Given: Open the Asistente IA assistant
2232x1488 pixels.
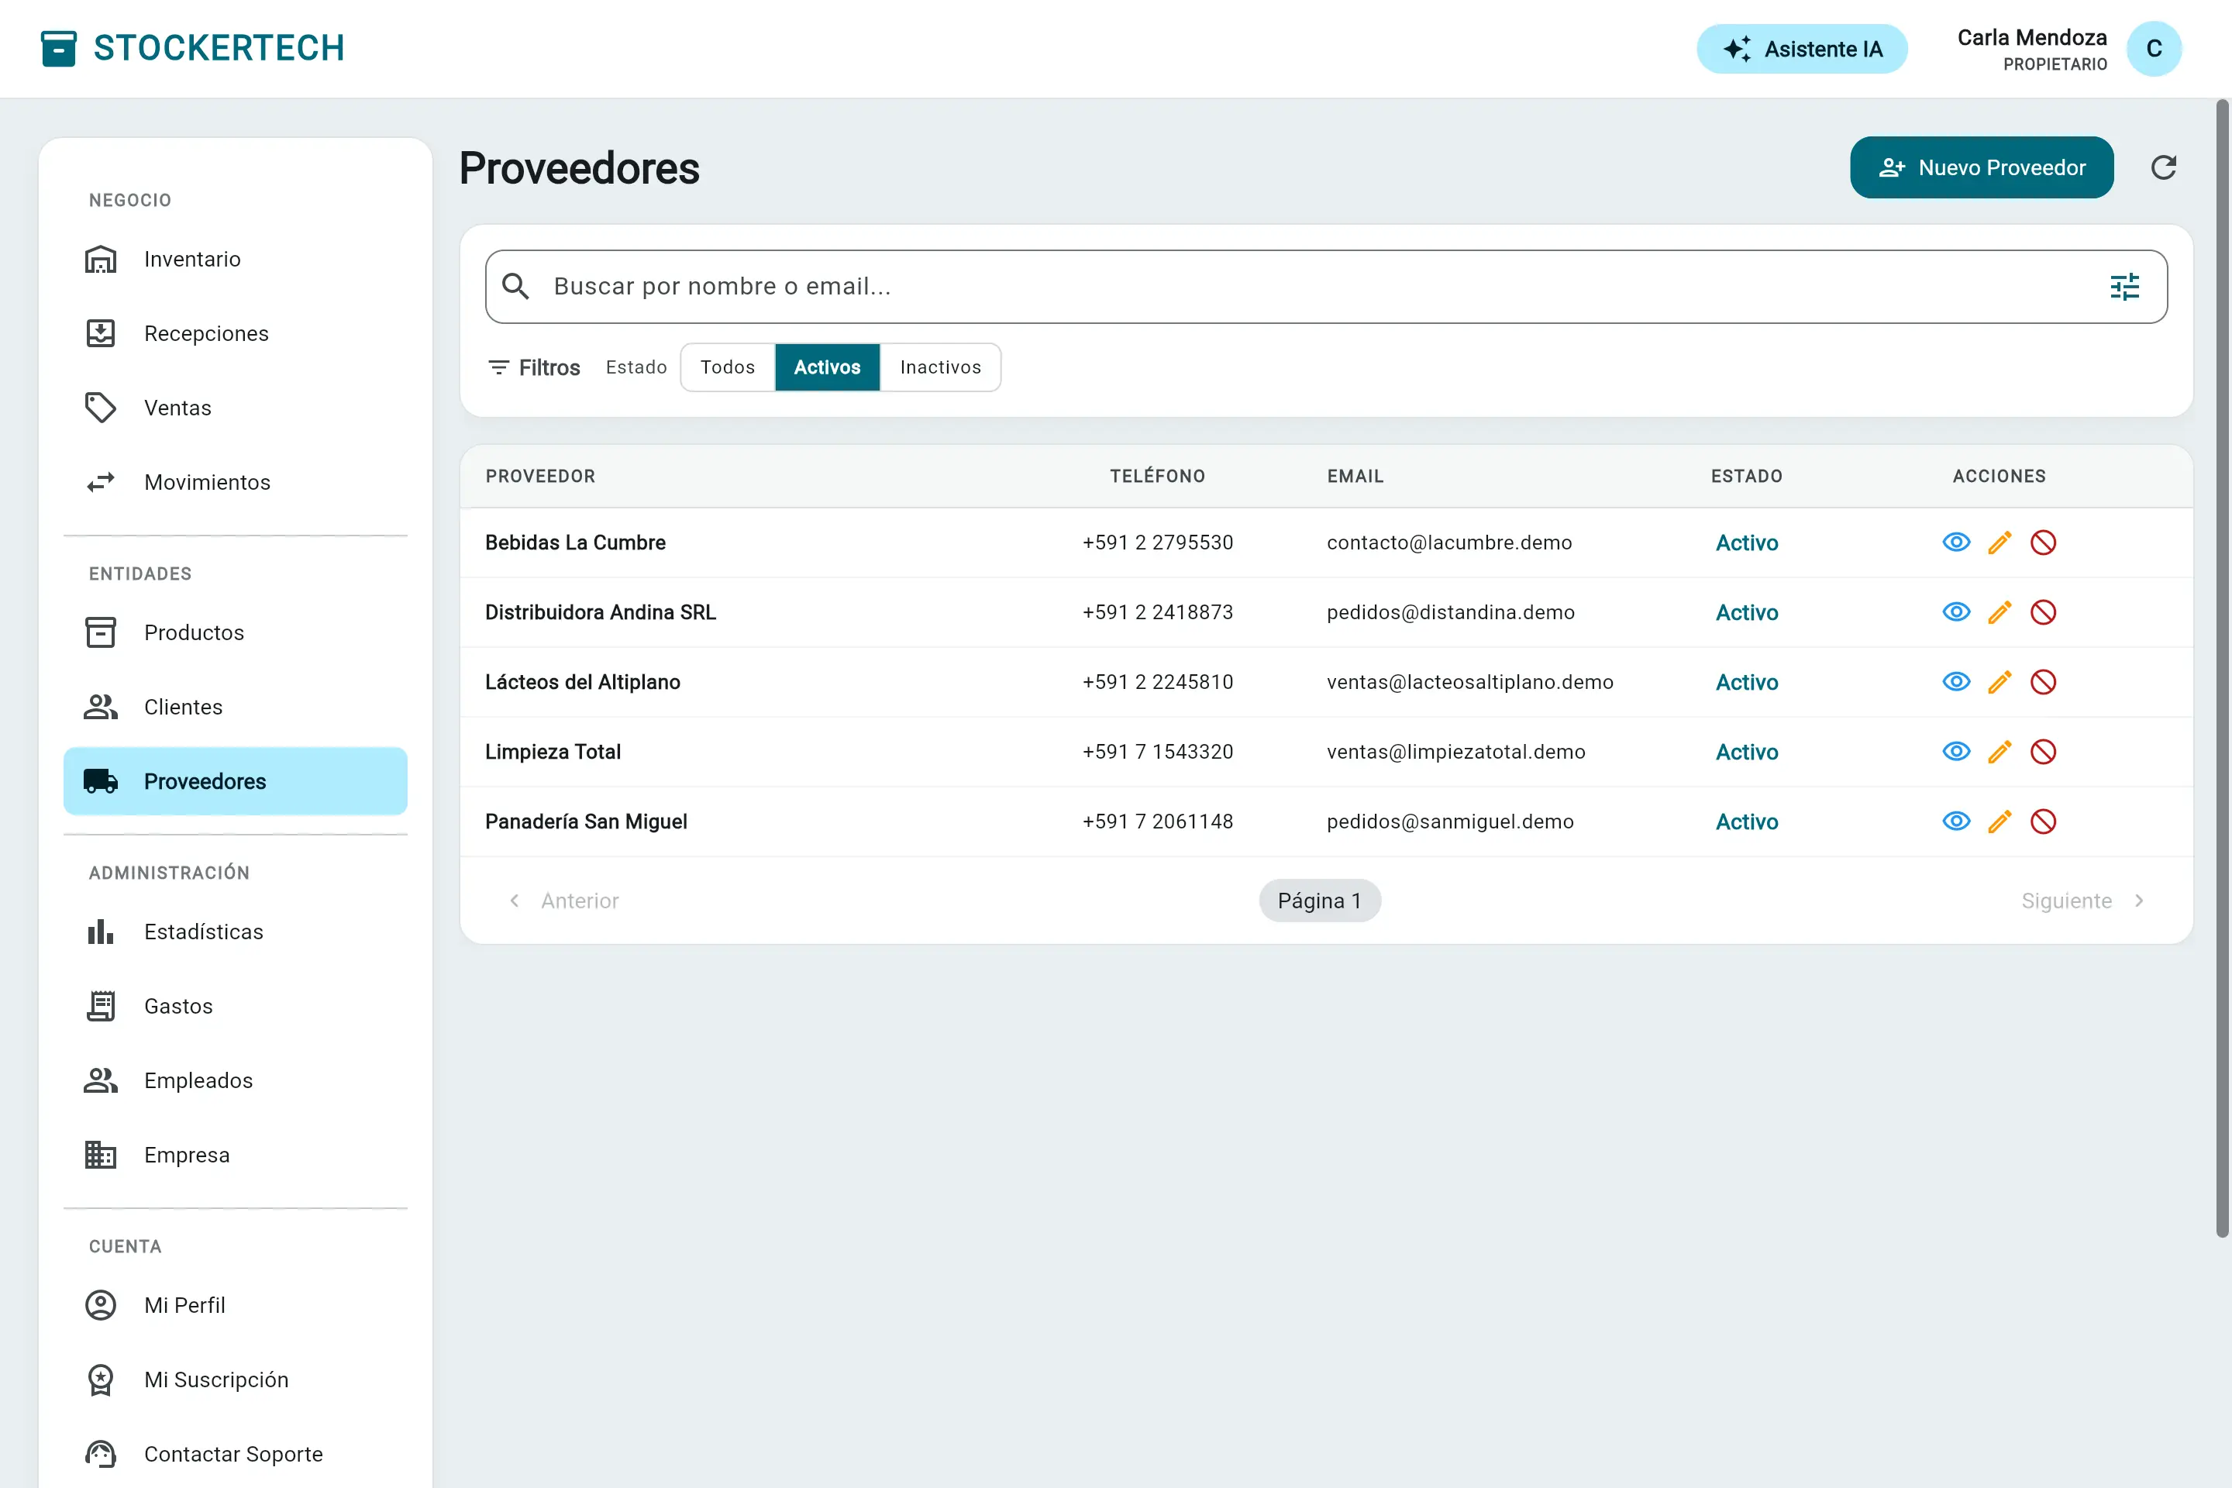Looking at the screenshot, I should [x=1801, y=48].
